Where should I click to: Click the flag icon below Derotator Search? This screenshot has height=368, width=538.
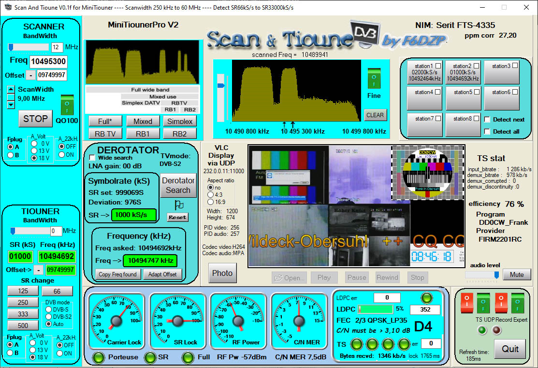coord(178,204)
